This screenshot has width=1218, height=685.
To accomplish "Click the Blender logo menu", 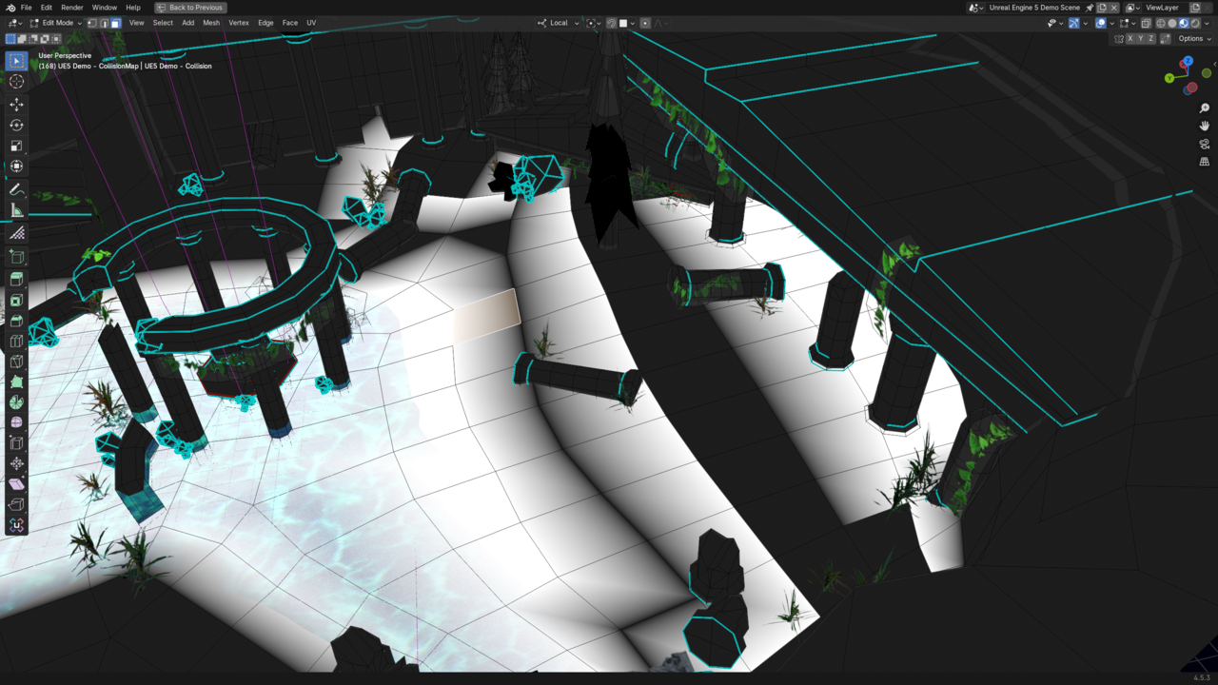I will 10,8.
